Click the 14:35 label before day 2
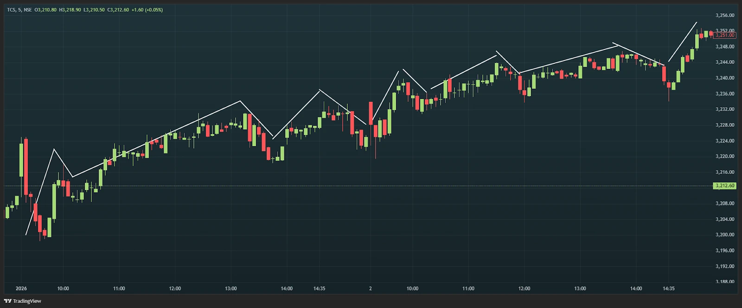This screenshot has width=742, height=308. [319, 289]
